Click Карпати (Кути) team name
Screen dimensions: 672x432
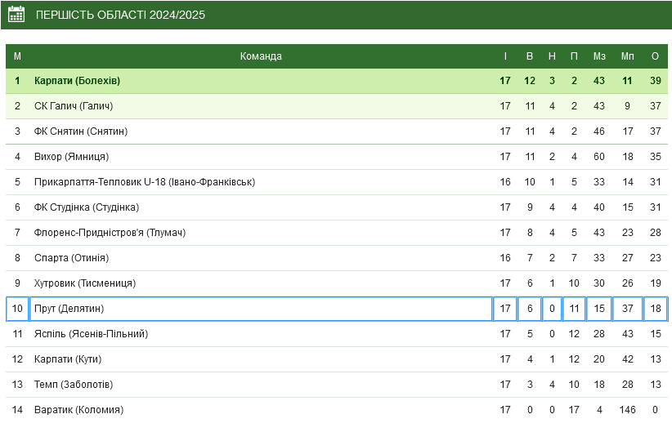(68, 359)
